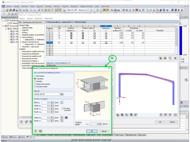Uncheck Postranní podpora for node 9
190x142 pixels.
pos(71,33)
